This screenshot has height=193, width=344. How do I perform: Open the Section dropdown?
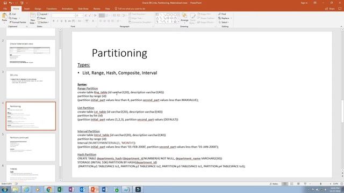tap(43, 23)
